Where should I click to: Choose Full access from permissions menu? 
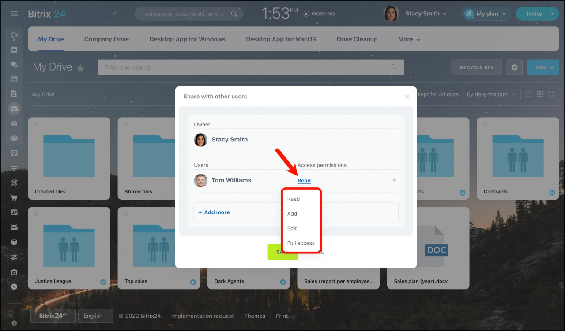coord(301,243)
